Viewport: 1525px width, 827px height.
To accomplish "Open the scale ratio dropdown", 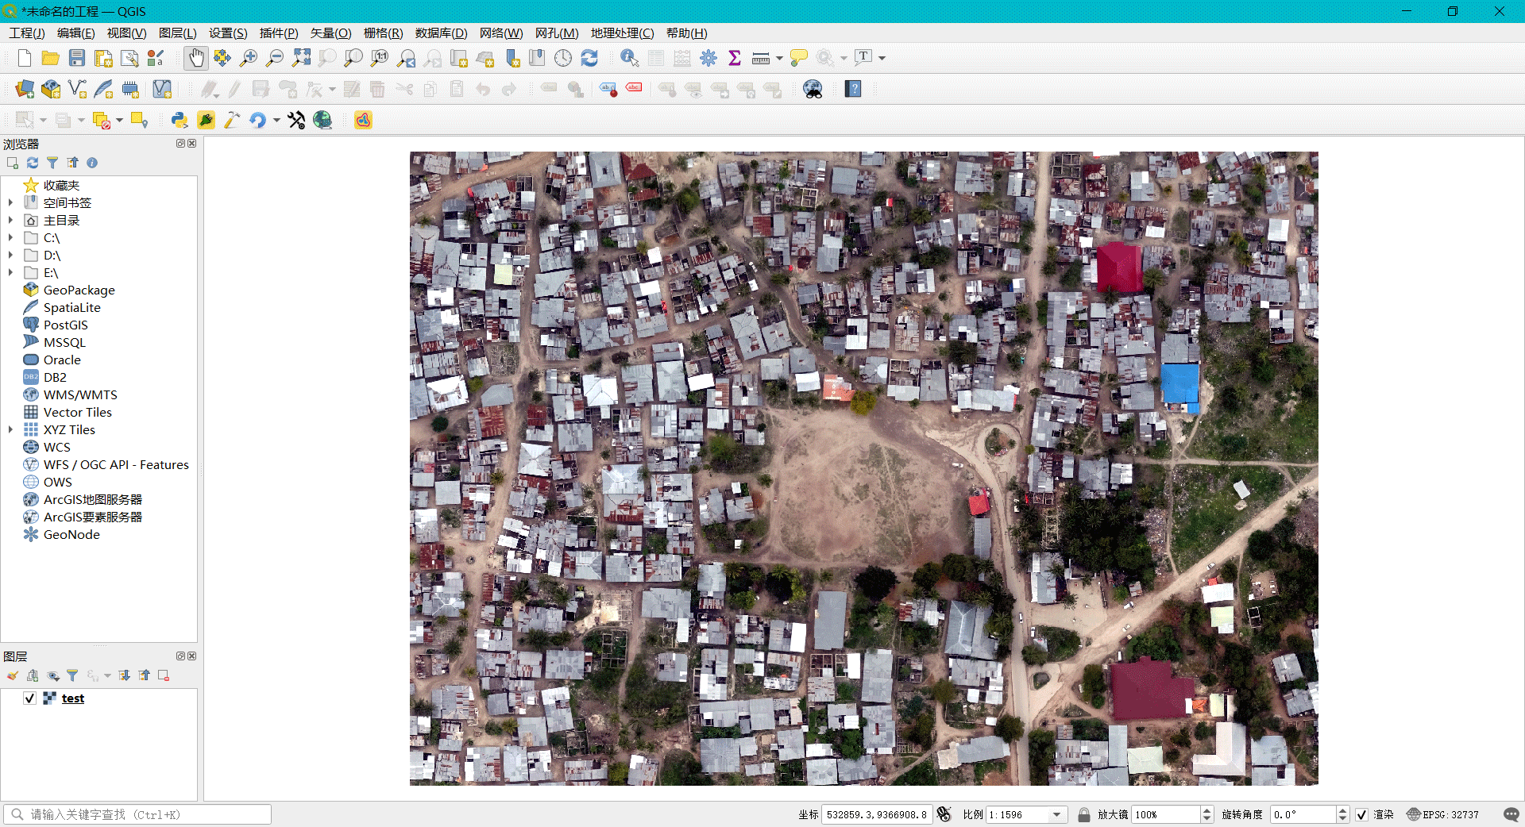I will [x=1056, y=814].
